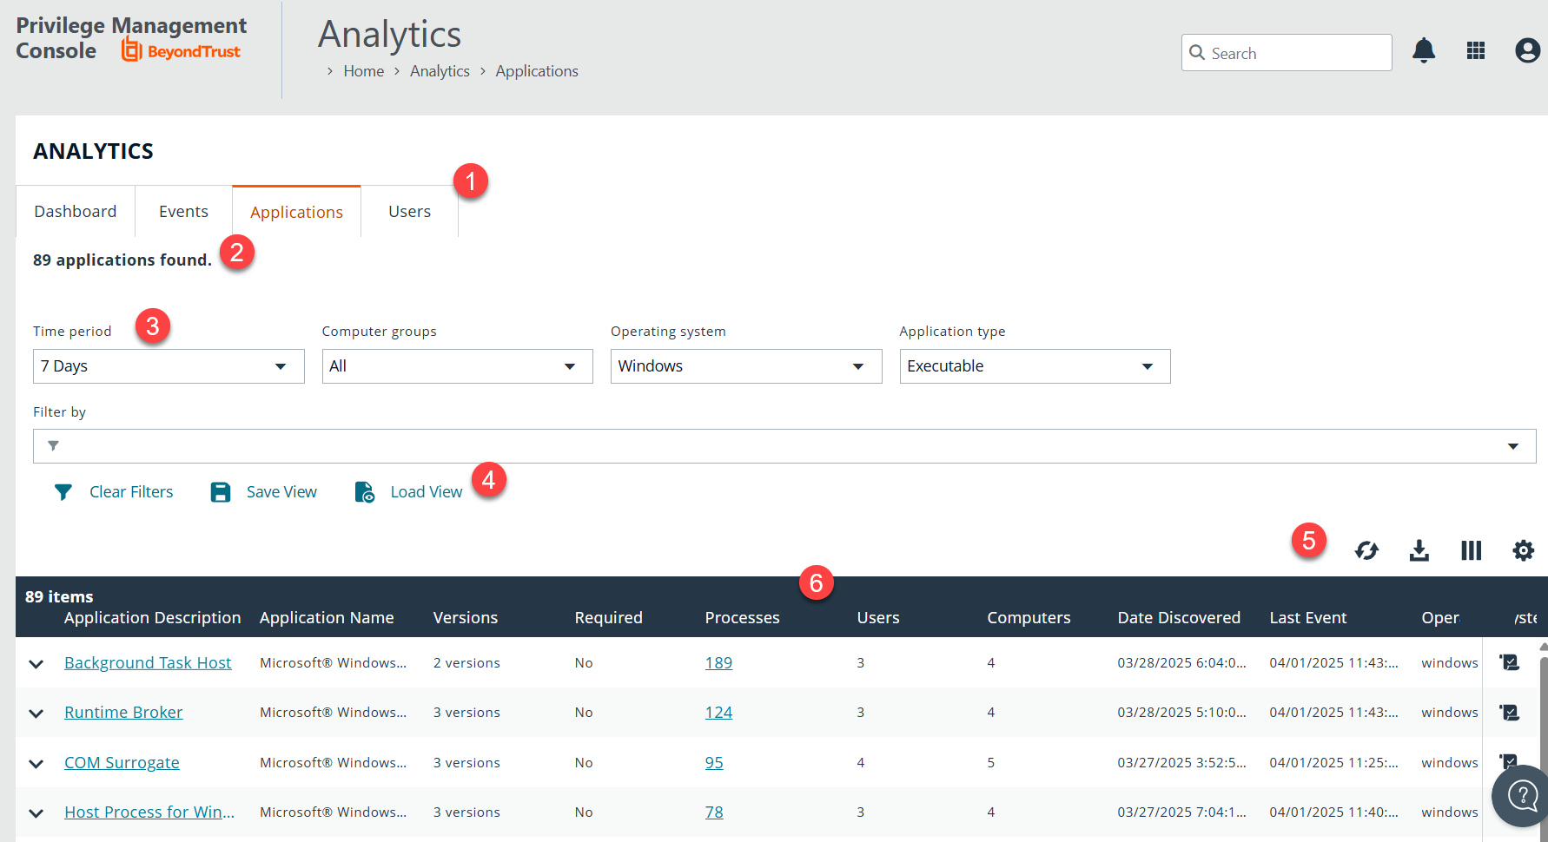Open the Time period dropdown
This screenshot has width=1548, height=842.
pos(169,366)
